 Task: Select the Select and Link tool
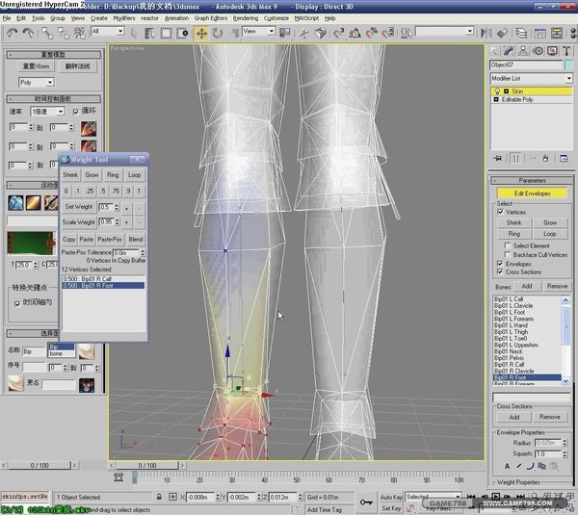click(x=47, y=33)
